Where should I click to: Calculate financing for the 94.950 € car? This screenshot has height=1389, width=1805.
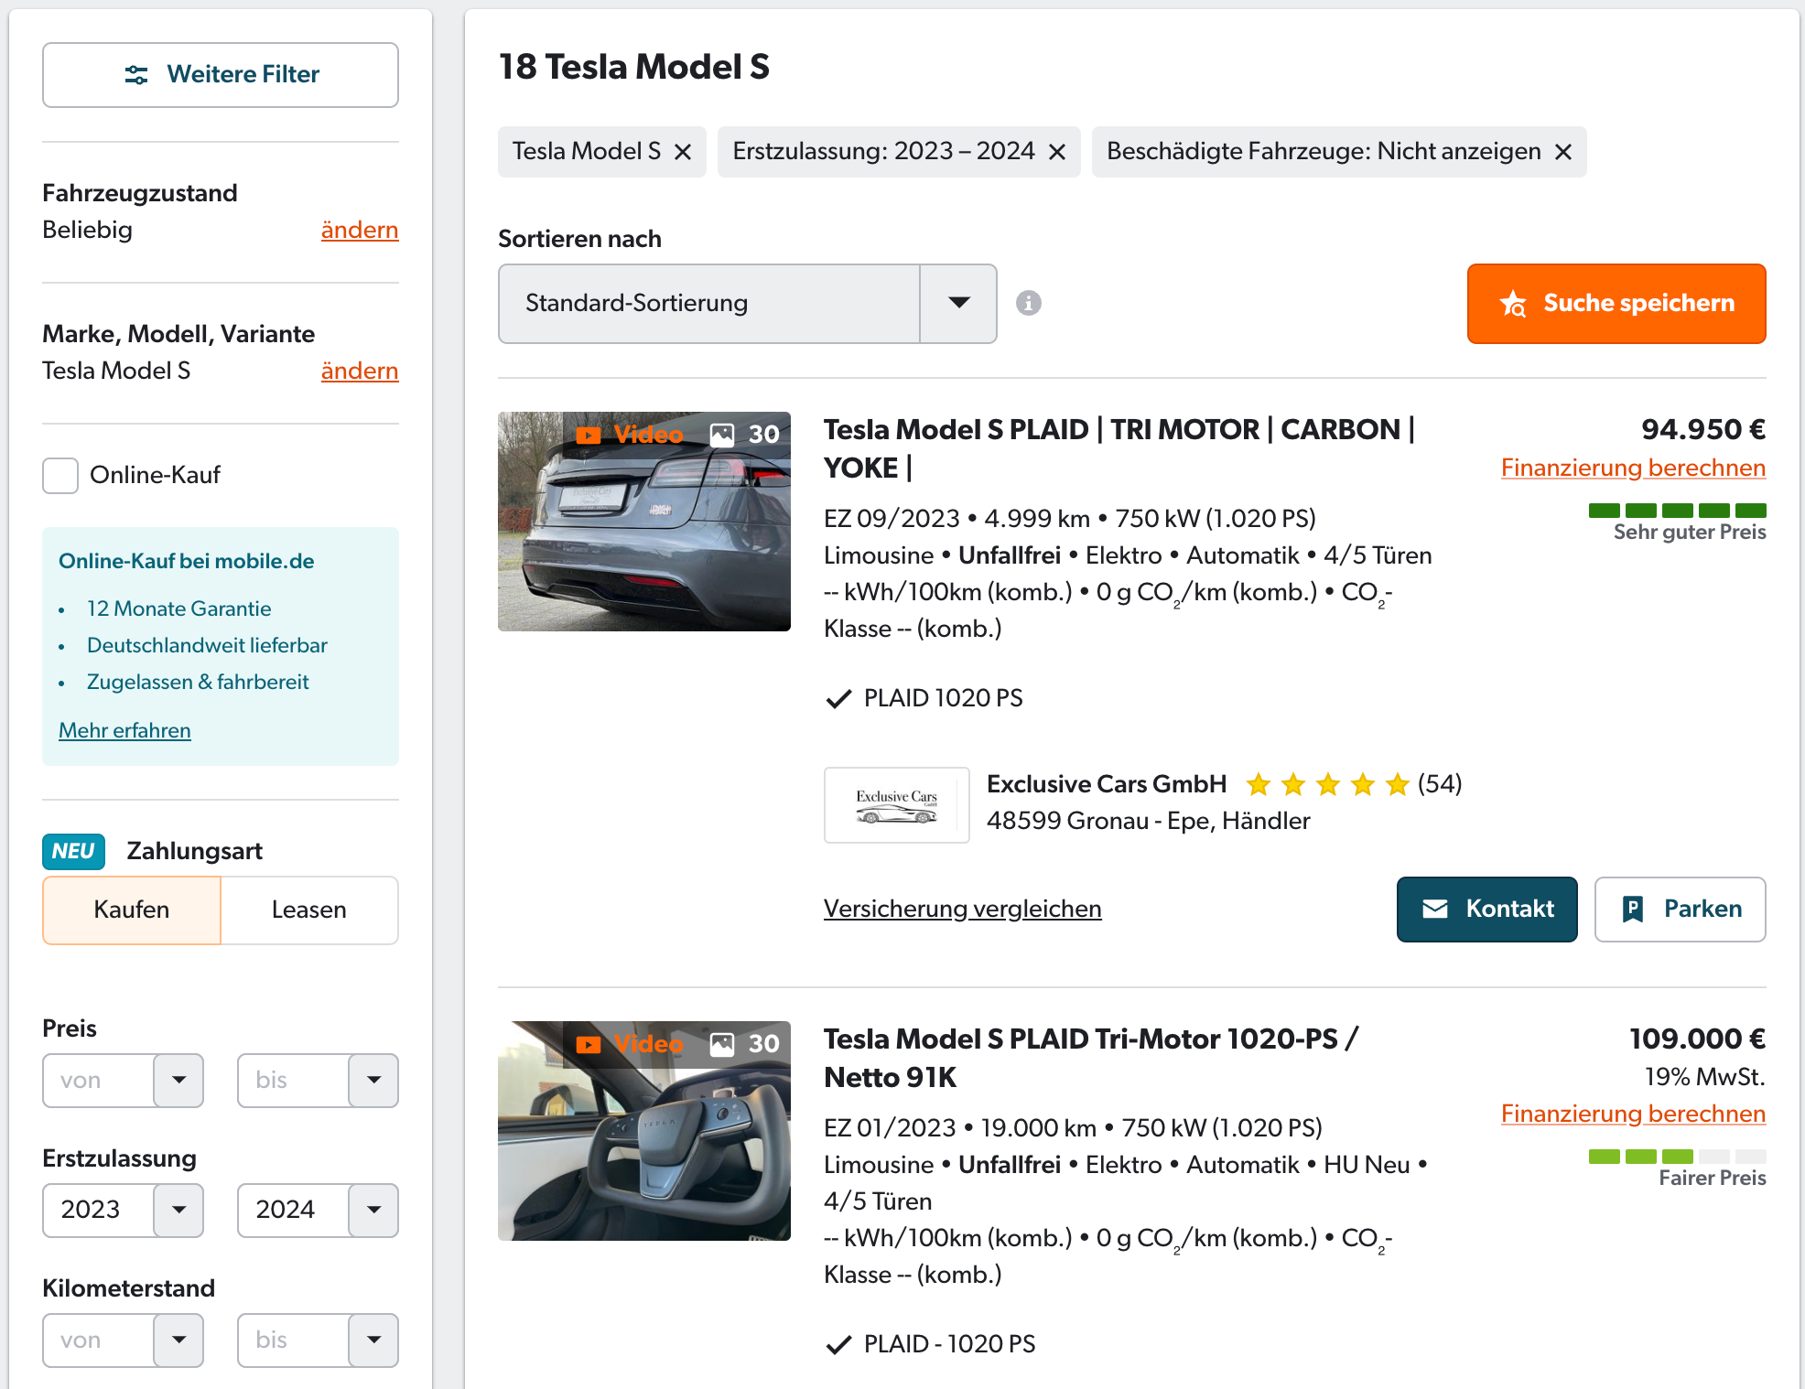(1633, 468)
